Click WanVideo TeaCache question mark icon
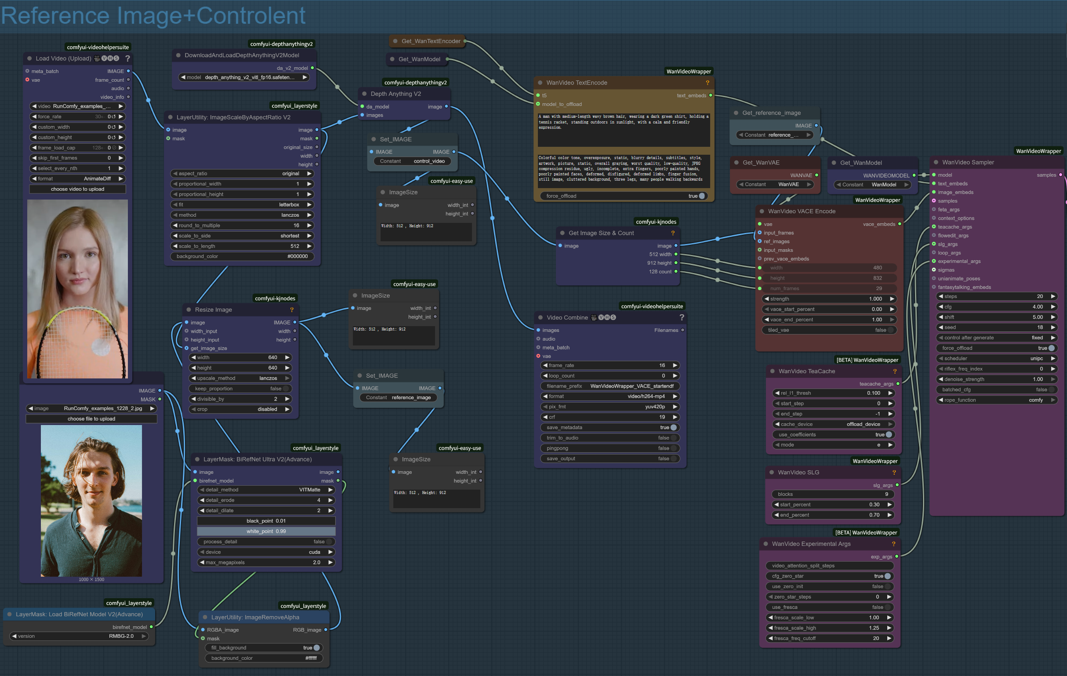The image size is (1067, 676). [x=895, y=371]
